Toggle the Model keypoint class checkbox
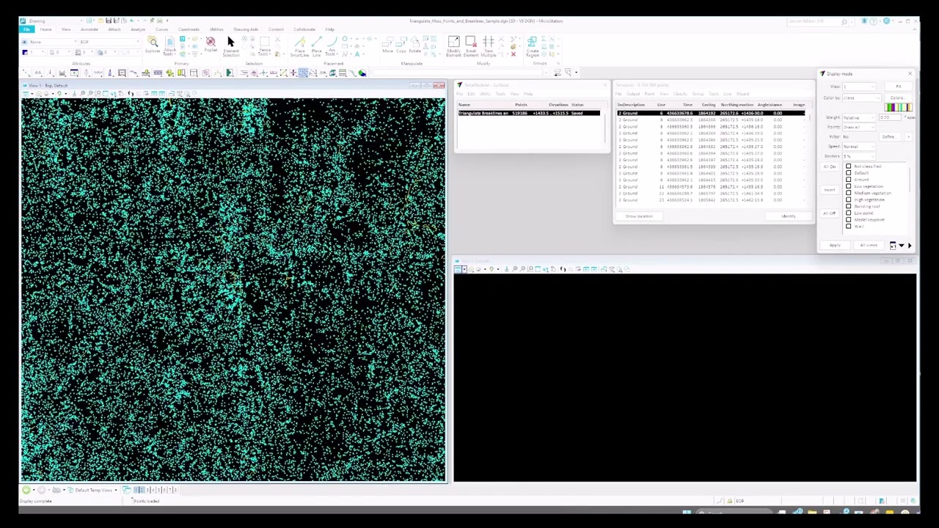939x528 pixels. (x=849, y=219)
